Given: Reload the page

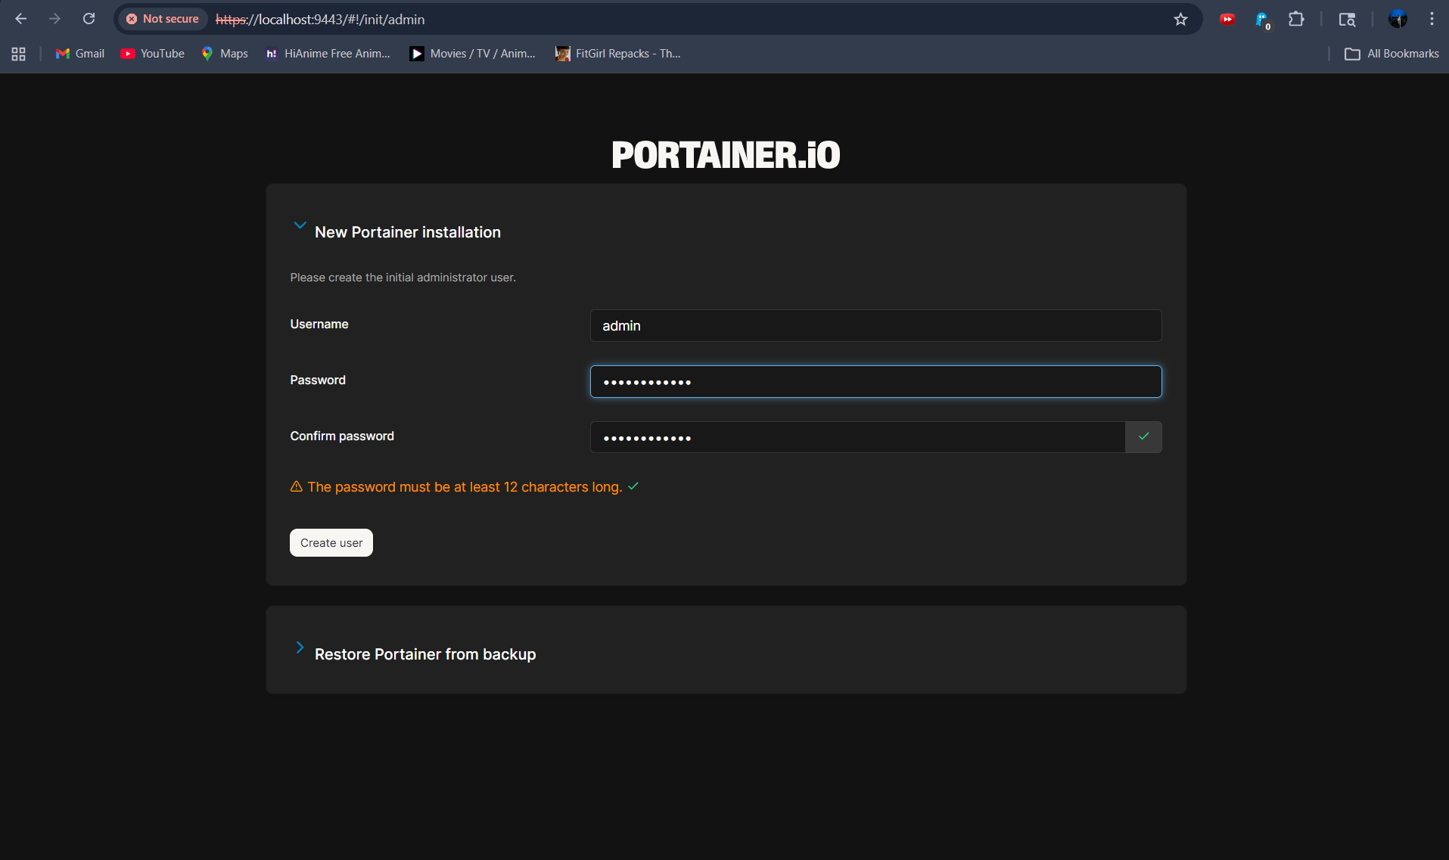Looking at the screenshot, I should pos(89,18).
